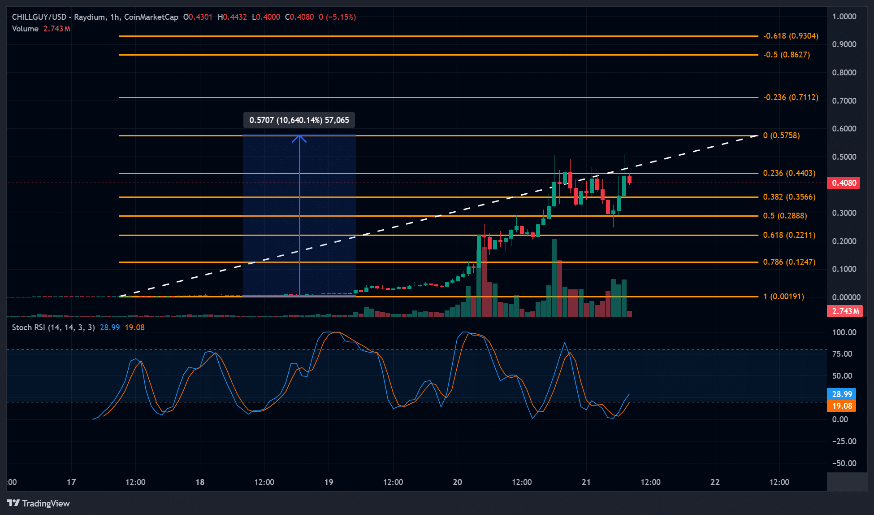Click the 0.236 (0.4403) Fibonacci label
The width and height of the screenshot is (874, 515).
tap(789, 173)
